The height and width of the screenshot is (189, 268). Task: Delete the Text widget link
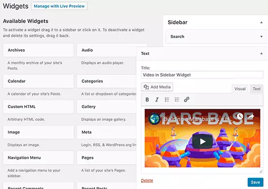point(147,181)
